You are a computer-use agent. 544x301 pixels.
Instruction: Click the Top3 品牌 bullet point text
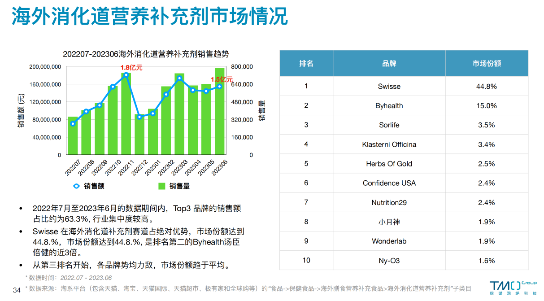click(137, 214)
